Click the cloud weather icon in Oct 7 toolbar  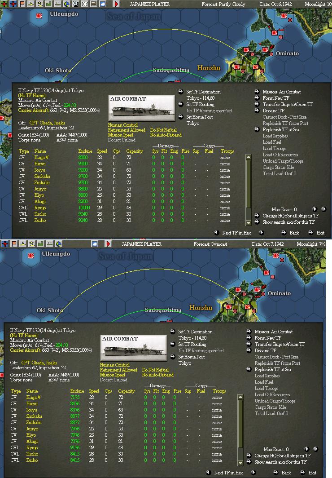pos(95,243)
